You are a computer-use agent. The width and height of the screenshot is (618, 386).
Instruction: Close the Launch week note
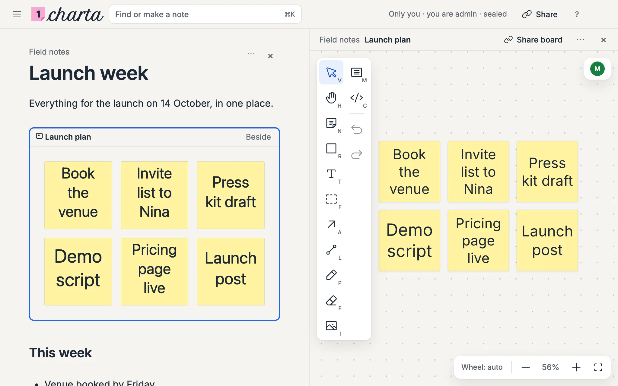[x=270, y=56]
